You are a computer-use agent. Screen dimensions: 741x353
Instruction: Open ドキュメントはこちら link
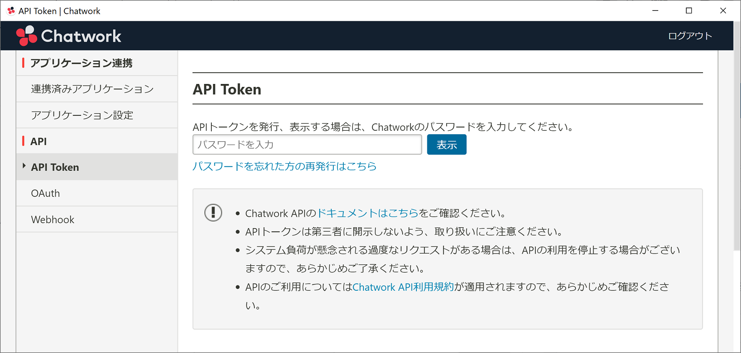pos(368,213)
